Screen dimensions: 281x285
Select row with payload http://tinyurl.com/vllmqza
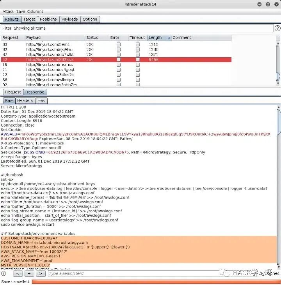point(116,80)
